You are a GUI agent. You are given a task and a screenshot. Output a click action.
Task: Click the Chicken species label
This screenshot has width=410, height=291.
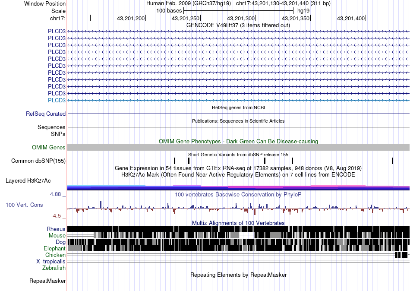pos(55,255)
